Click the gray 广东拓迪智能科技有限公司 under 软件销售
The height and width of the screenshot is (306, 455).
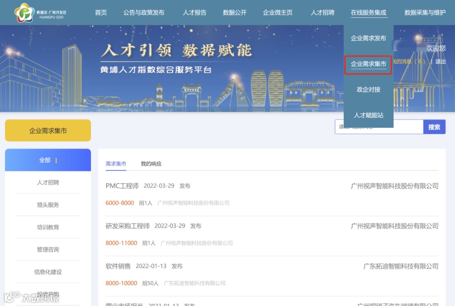pyautogui.click(x=195, y=283)
